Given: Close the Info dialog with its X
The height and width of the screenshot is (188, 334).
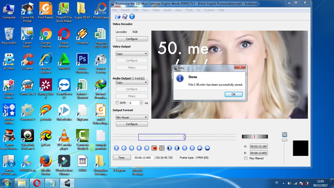Looking at the screenshot, I should [240, 67].
